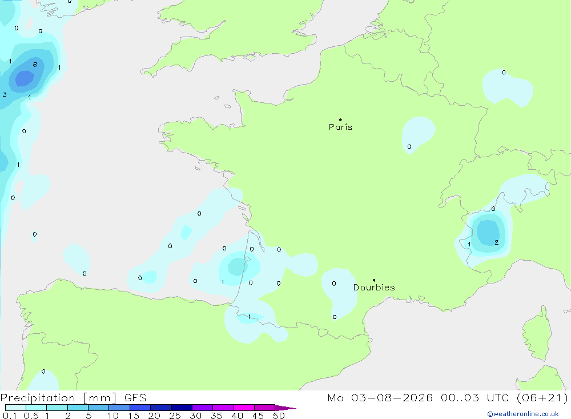Click the rainfall value 2 near the Alps

496,242
